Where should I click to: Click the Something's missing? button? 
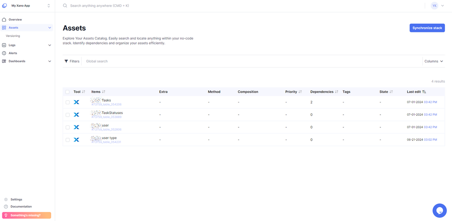coord(26,215)
